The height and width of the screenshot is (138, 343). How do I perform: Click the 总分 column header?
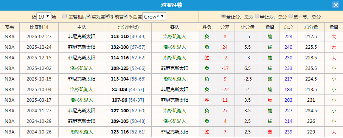coord(288,27)
